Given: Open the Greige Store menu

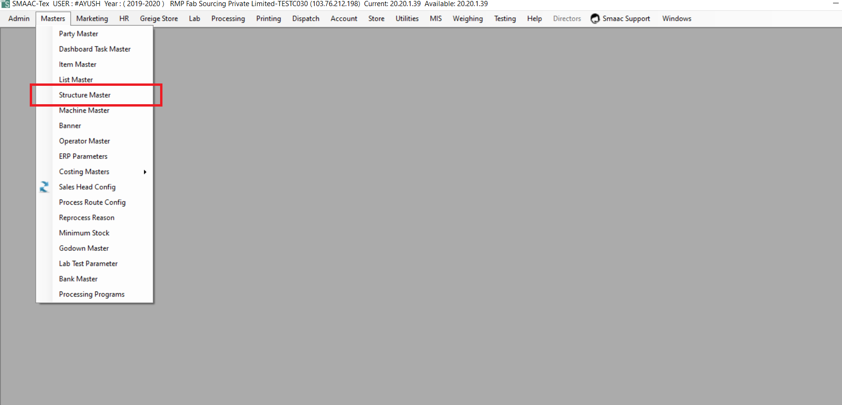Looking at the screenshot, I should pyautogui.click(x=159, y=19).
